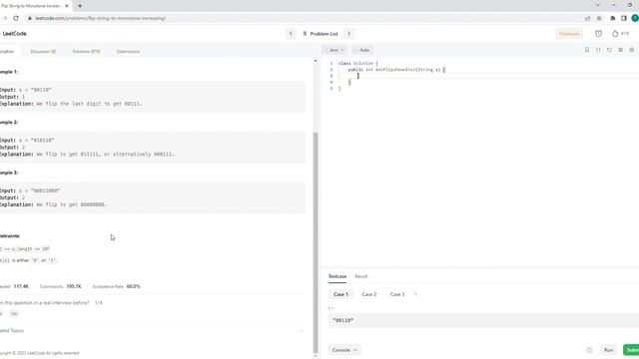Click the Run button
The image size is (639, 359).
pos(608,350)
